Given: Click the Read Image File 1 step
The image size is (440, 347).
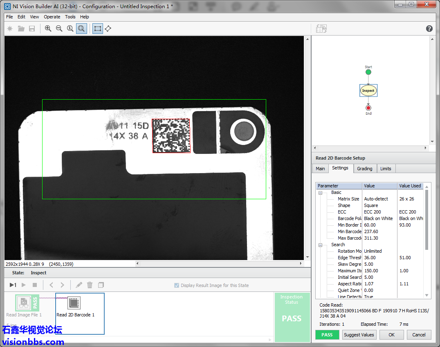Looking at the screenshot, I should [24, 303].
